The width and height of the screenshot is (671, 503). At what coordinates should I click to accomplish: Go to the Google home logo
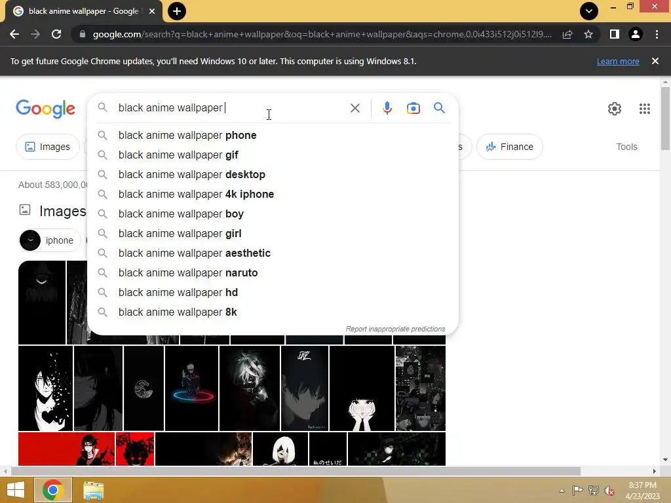click(x=46, y=109)
